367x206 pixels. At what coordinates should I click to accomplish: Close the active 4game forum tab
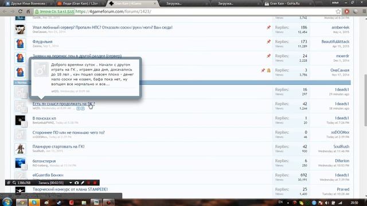154,3
